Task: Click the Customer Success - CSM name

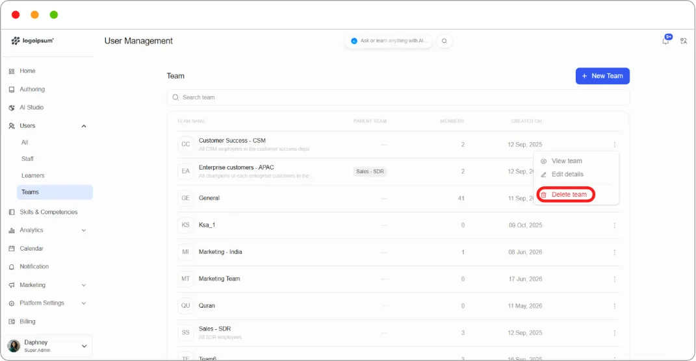Action: pos(232,141)
